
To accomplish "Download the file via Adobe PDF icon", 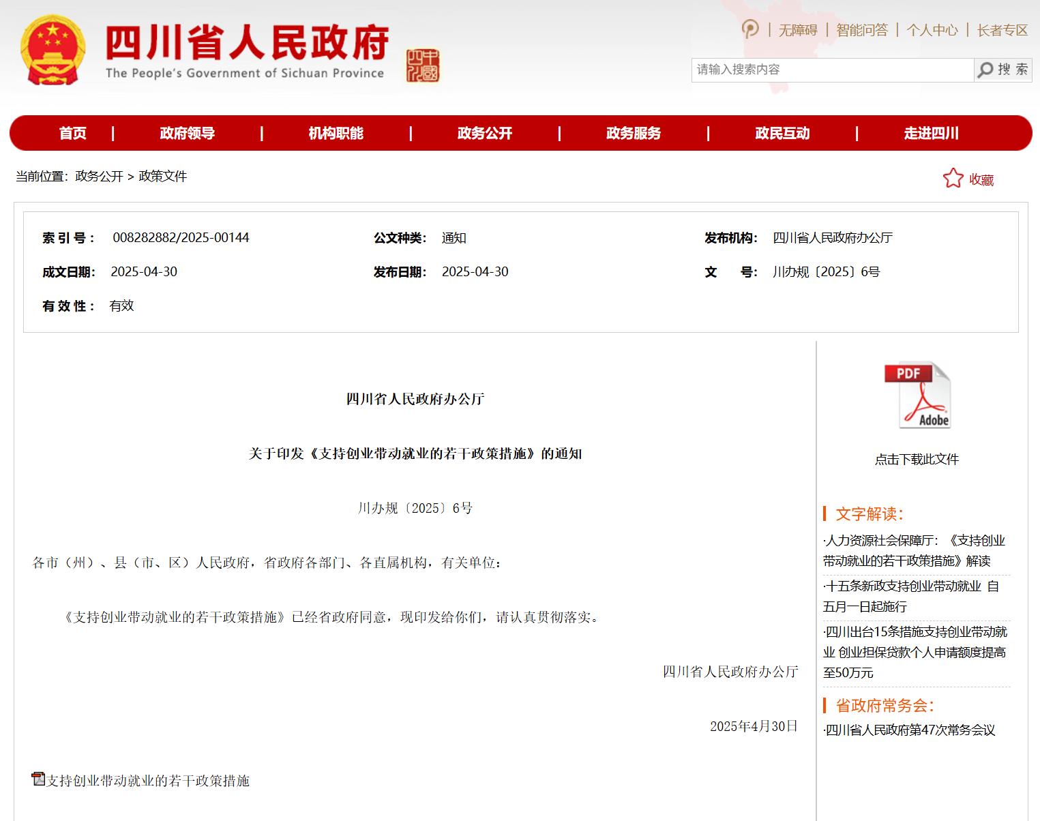I will [x=917, y=395].
